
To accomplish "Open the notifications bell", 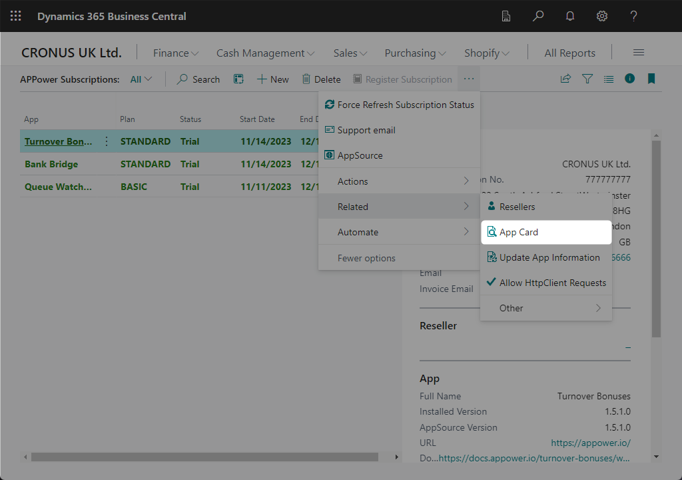I will click(x=569, y=16).
